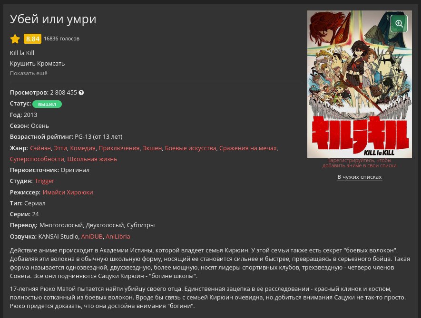Click the 8.84 rating badge
The height and width of the screenshot is (318, 421).
(x=32, y=39)
